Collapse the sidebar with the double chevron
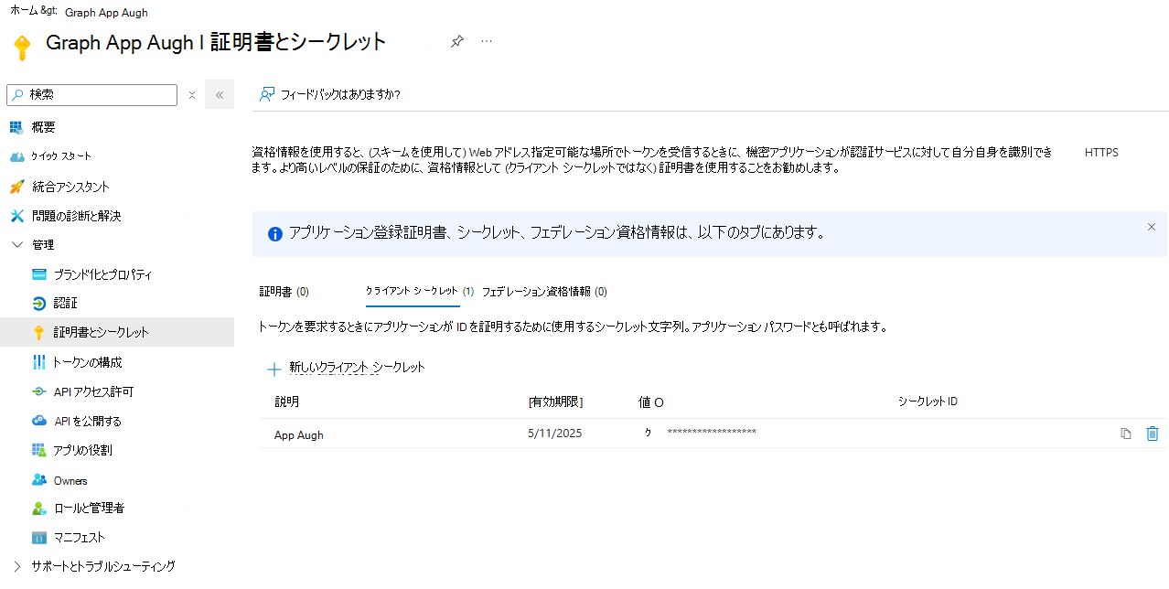The width and height of the screenshot is (1169, 589). (x=219, y=94)
